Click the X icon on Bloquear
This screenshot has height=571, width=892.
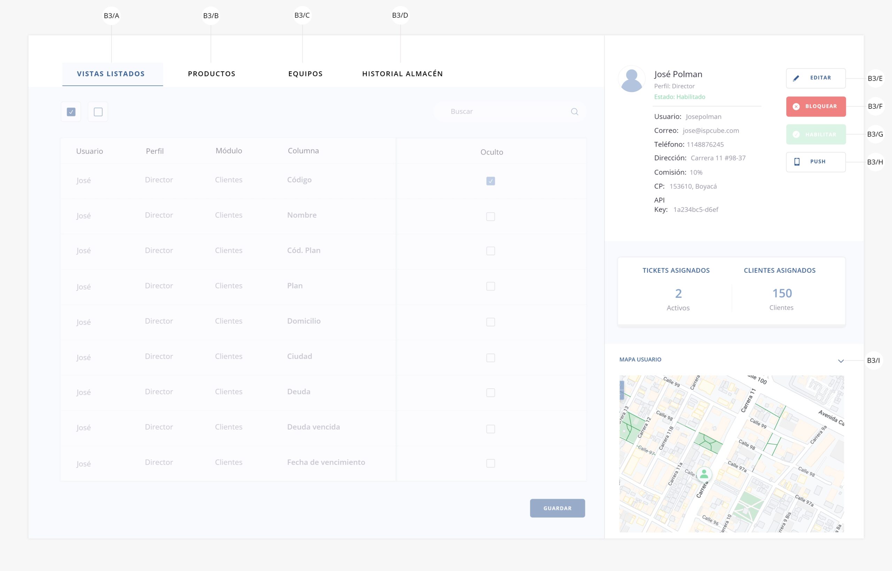click(x=796, y=106)
